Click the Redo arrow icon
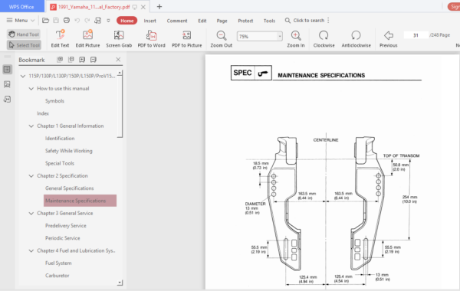Image resolution: width=460 pixels, height=291 pixels. [87, 20]
